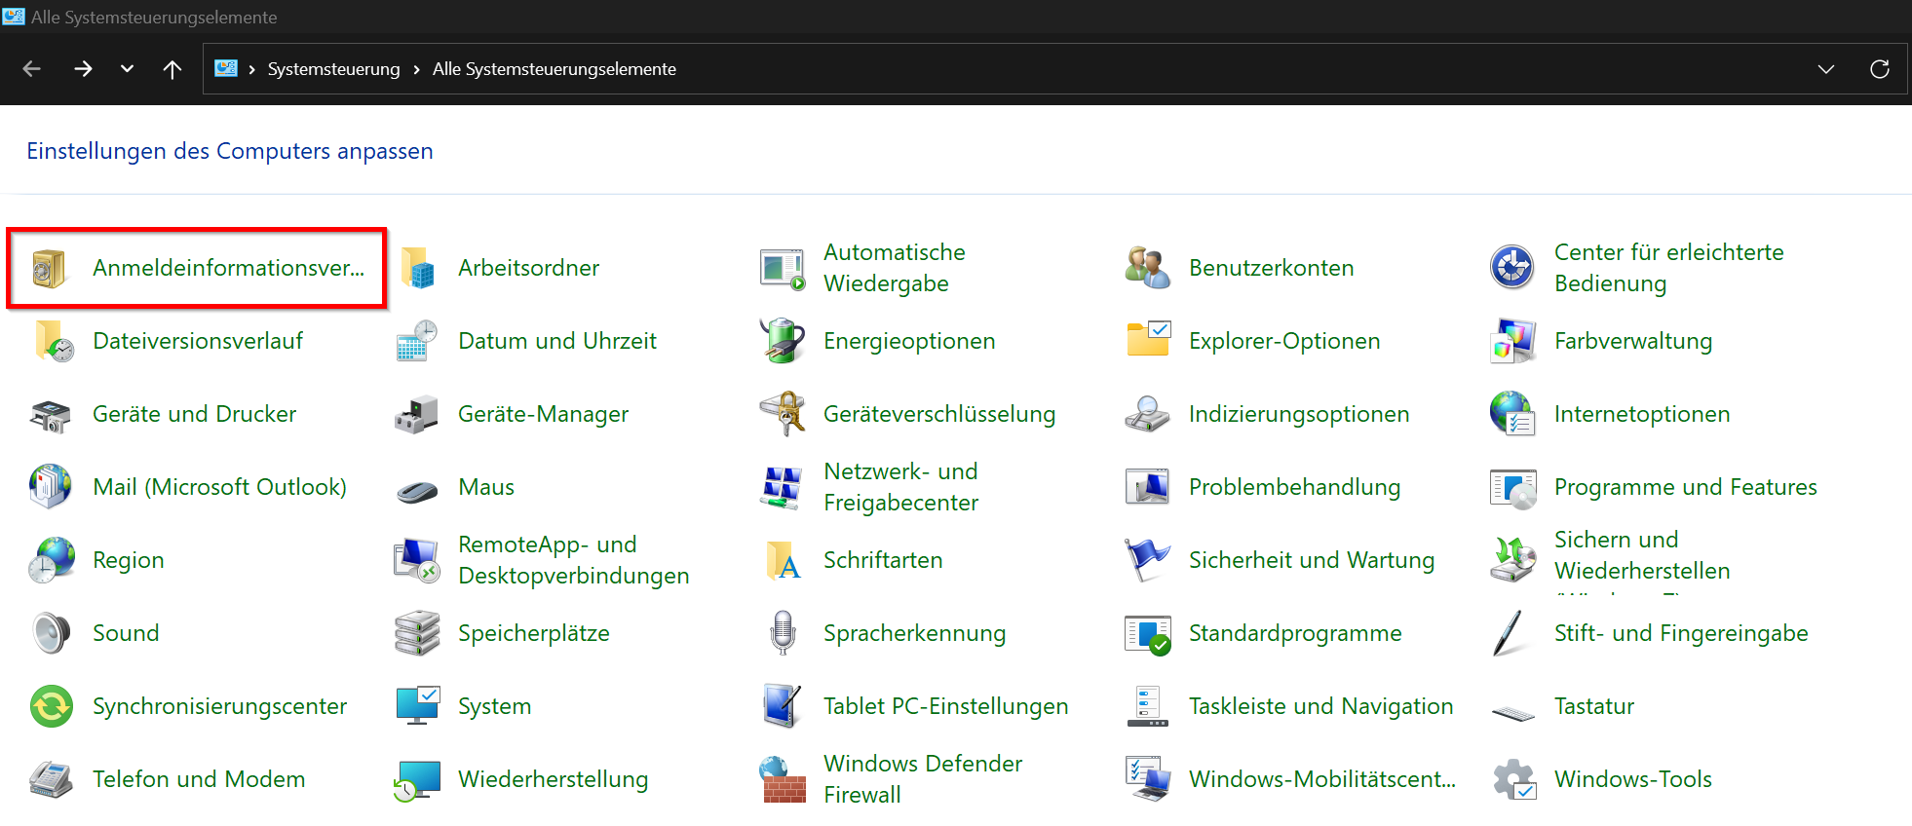Open the Energieoptionen battery icon
Viewport: 1912px width, 826px height.
782,341
